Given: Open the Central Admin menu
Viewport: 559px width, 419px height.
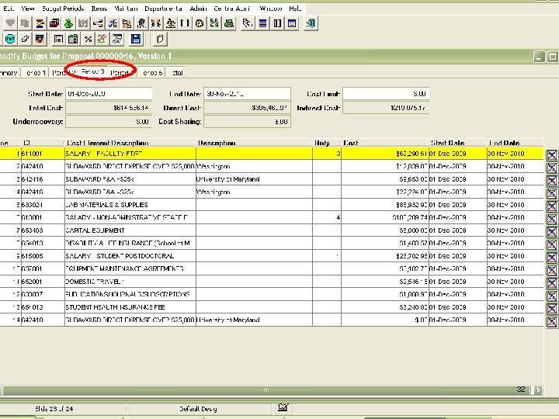Looking at the screenshot, I should point(231,9).
